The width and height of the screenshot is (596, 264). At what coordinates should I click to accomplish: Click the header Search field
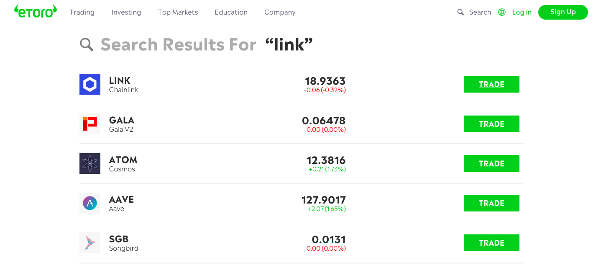pos(480,12)
